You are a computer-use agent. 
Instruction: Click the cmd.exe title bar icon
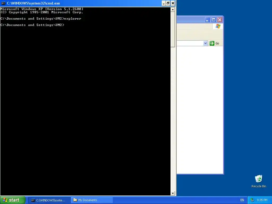pyautogui.click(x=3, y=3)
